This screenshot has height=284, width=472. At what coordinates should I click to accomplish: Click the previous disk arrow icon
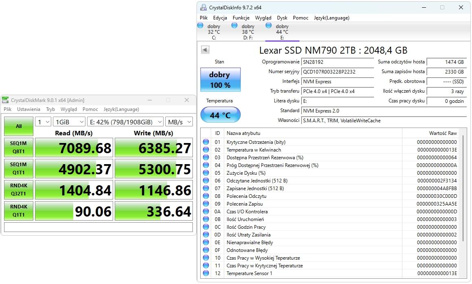205,50
